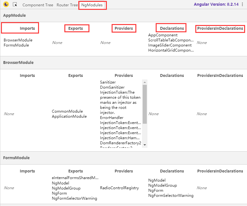Click FormsModule in the AppModule imports

point(16,45)
